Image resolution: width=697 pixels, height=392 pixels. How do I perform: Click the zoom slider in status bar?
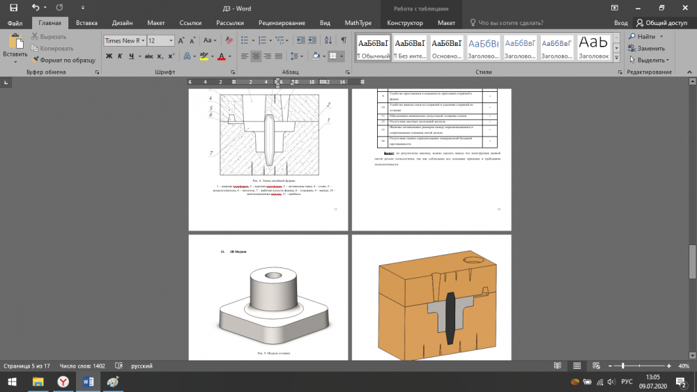pyautogui.click(x=622, y=366)
